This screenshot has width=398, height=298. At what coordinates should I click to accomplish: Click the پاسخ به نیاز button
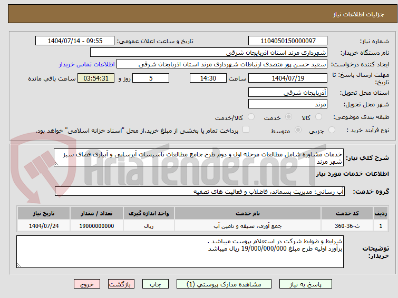[306, 284]
